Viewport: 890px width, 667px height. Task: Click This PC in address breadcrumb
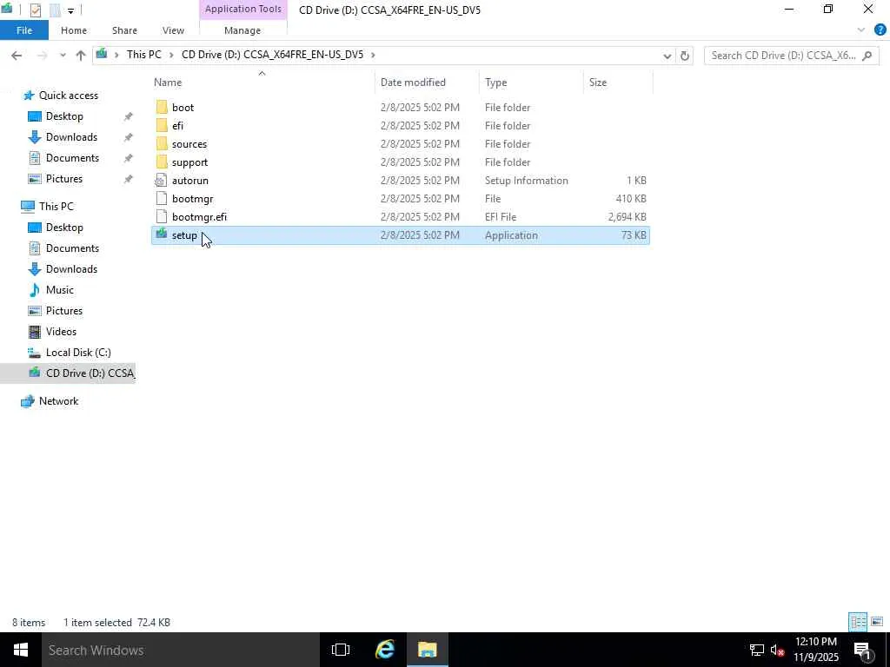pyautogui.click(x=143, y=55)
